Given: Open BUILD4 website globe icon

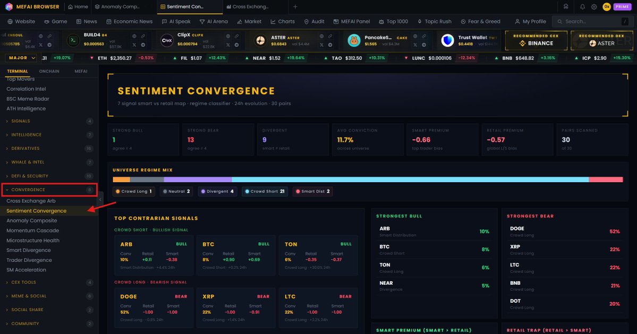Looking at the screenshot, I should coord(134,36).
